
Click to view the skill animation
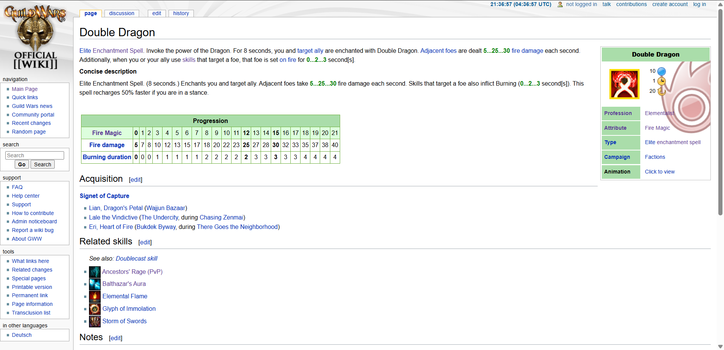pyautogui.click(x=660, y=172)
